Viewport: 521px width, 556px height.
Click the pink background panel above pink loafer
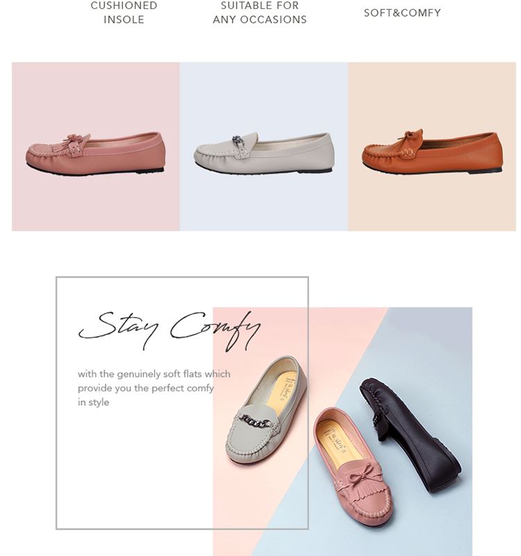(96, 97)
